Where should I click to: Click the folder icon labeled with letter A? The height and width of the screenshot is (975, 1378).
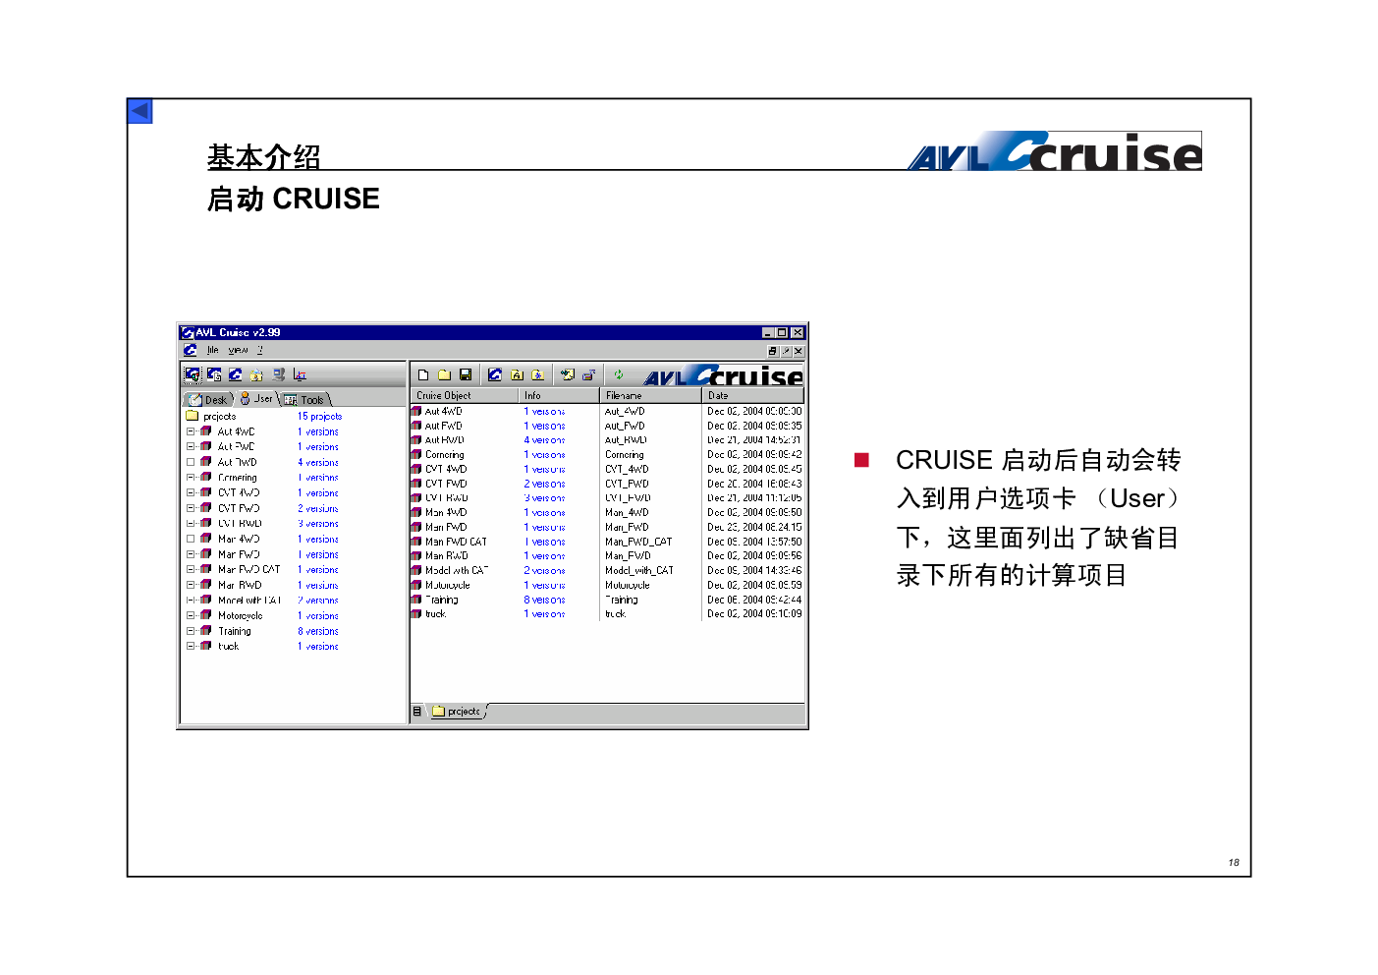point(517,374)
